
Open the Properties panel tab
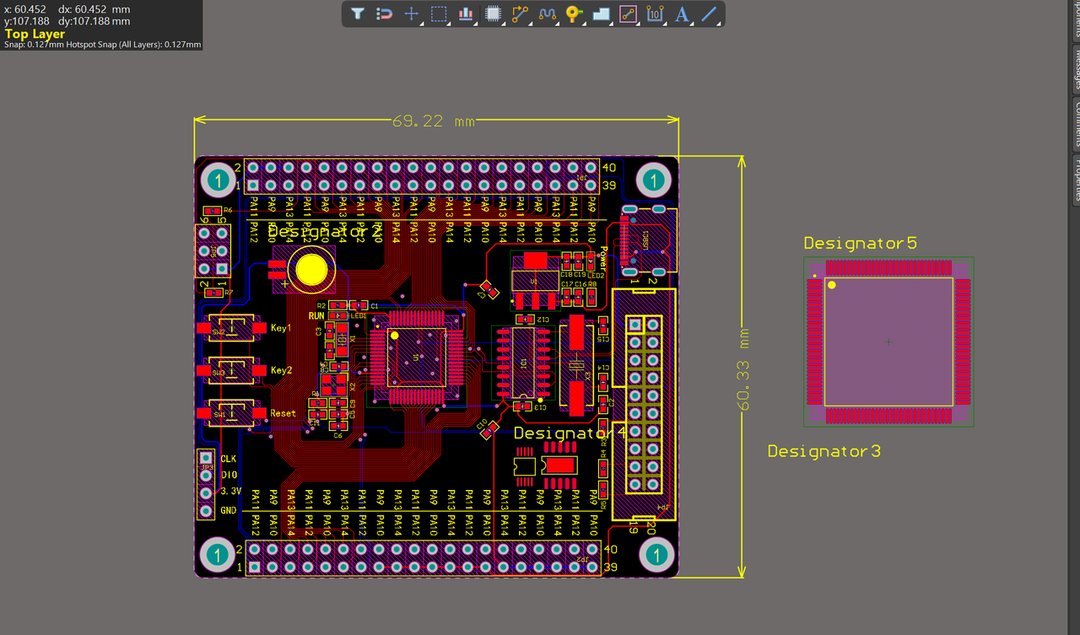(x=1076, y=179)
